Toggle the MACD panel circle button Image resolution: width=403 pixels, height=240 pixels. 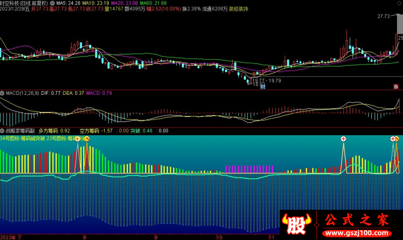[3, 93]
